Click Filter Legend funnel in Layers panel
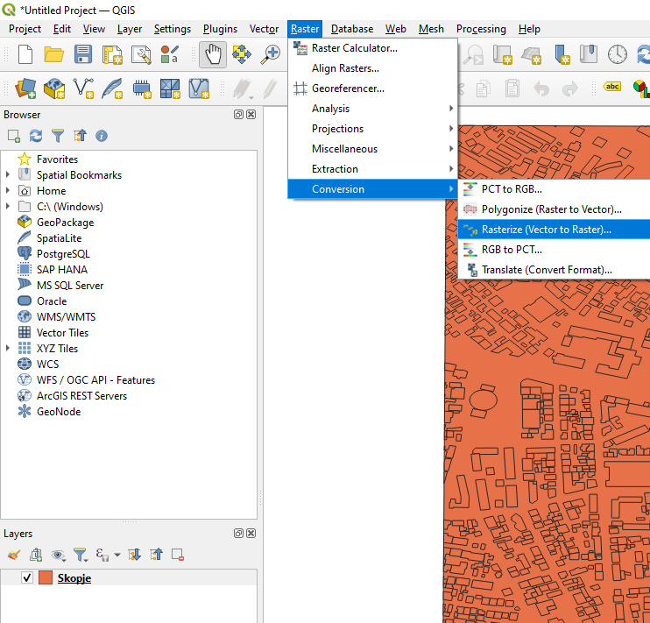The width and height of the screenshot is (650, 623). [x=80, y=555]
